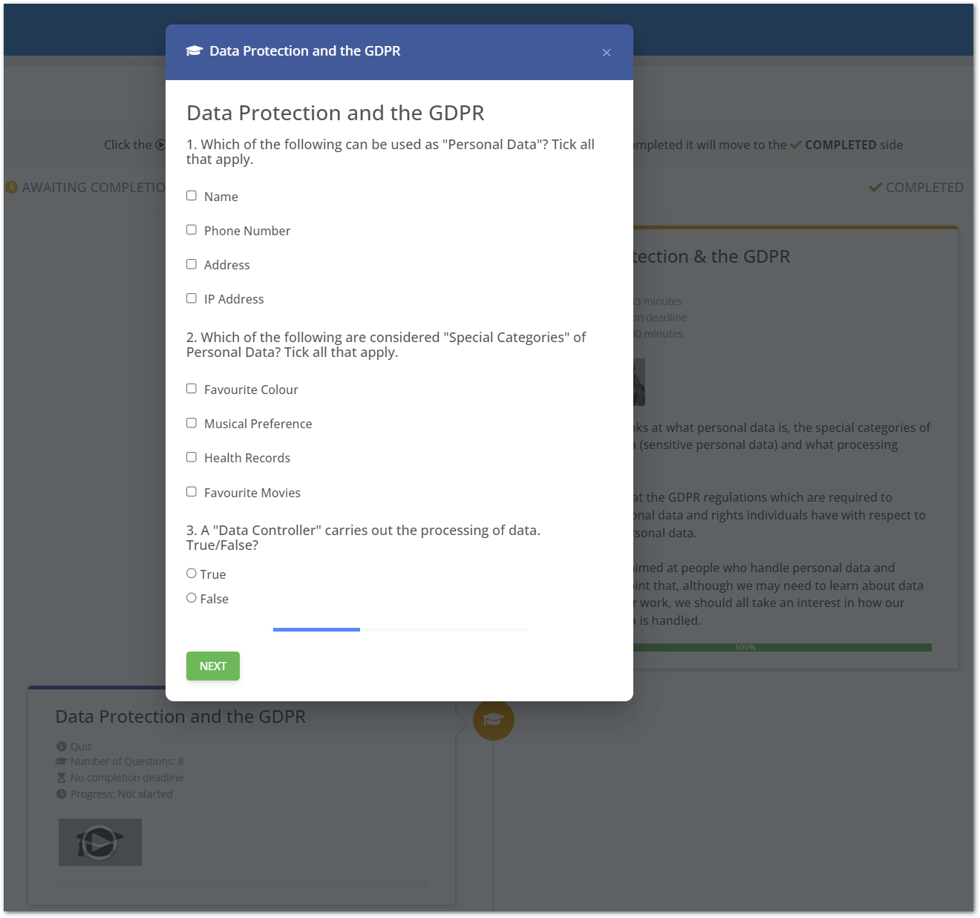The height and width of the screenshot is (918, 980).
Task: Tick the Favourite Movies checkbox
Action: point(192,491)
